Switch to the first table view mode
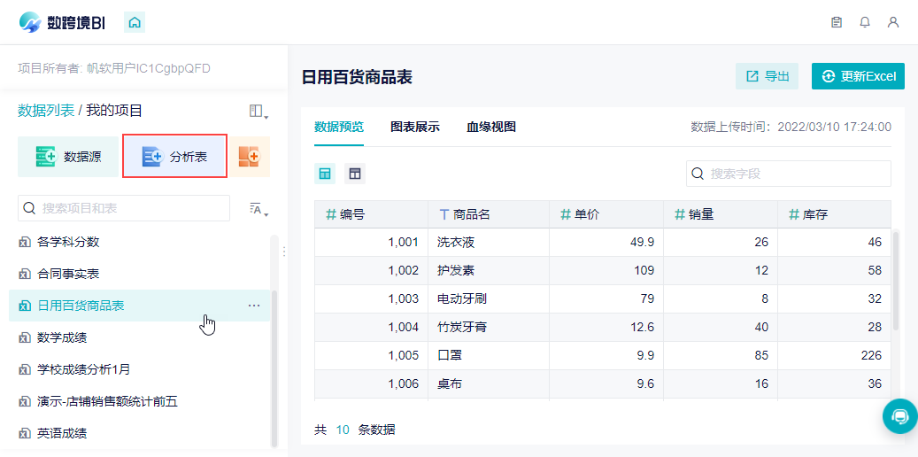The width and height of the screenshot is (918, 457). (326, 174)
